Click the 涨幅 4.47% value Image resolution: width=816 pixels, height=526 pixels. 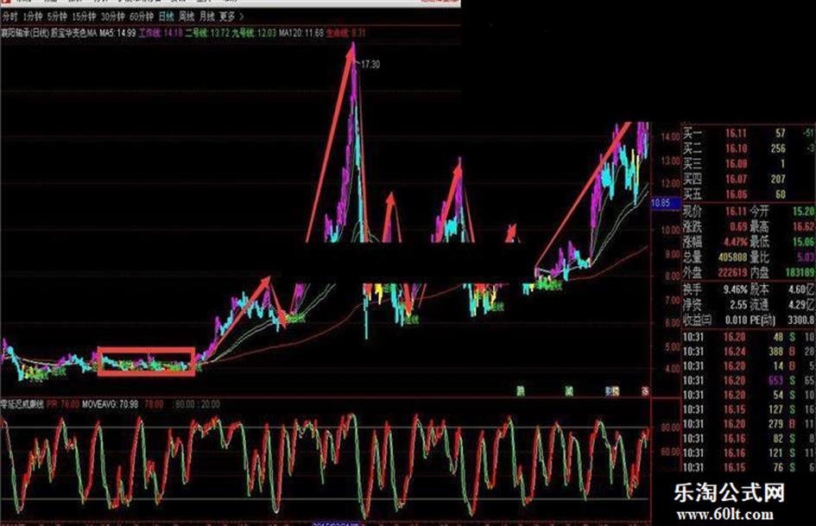tap(735, 242)
